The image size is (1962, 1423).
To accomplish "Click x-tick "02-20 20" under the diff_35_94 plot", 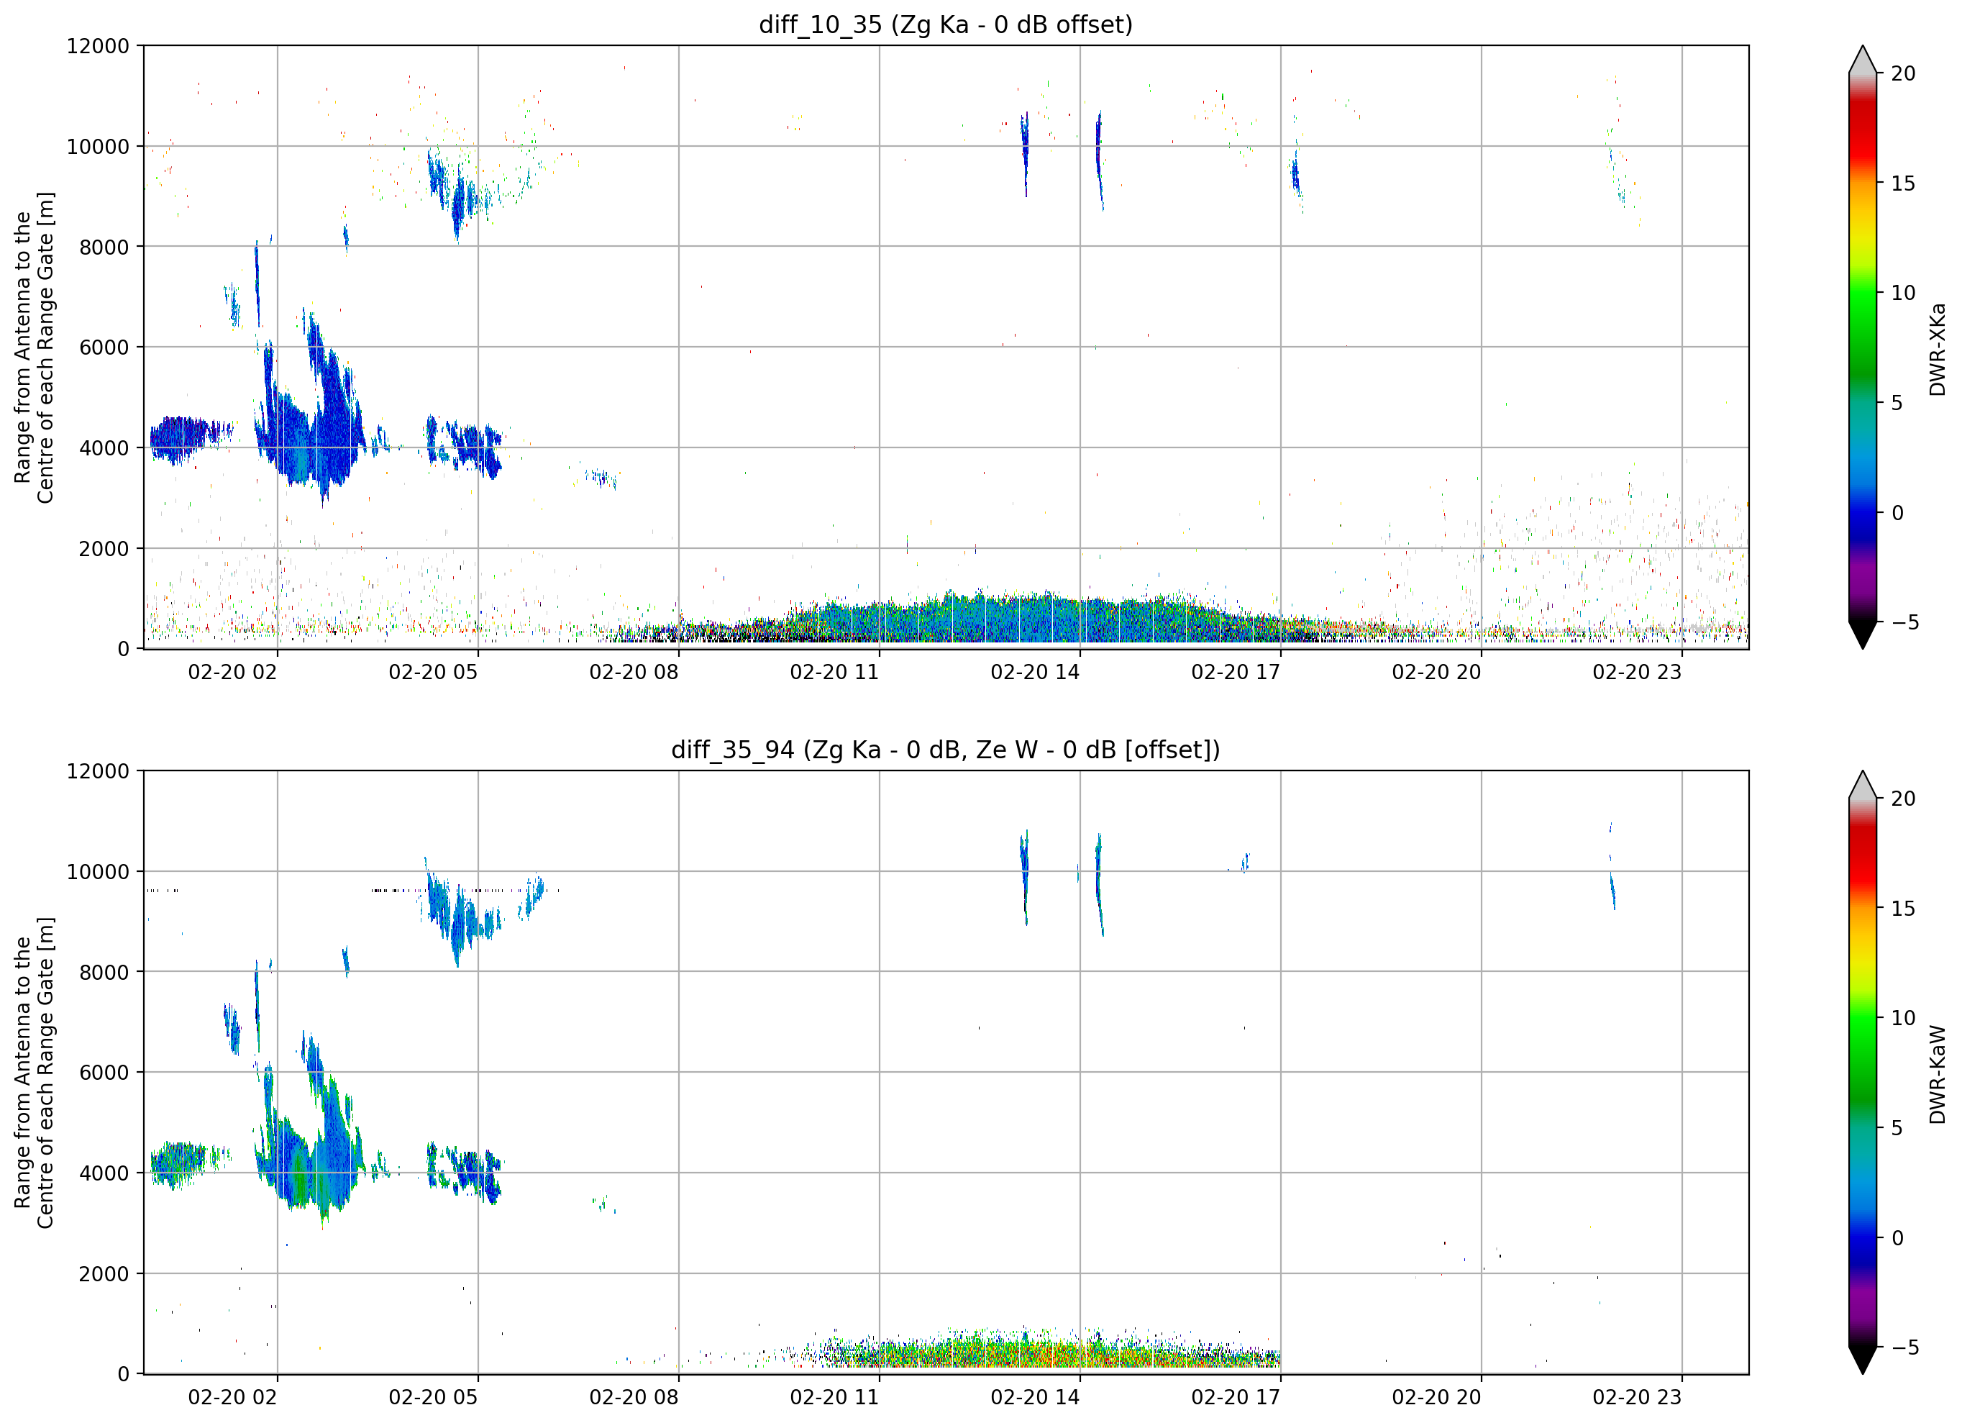I will pyautogui.click(x=1437, y=1398).
